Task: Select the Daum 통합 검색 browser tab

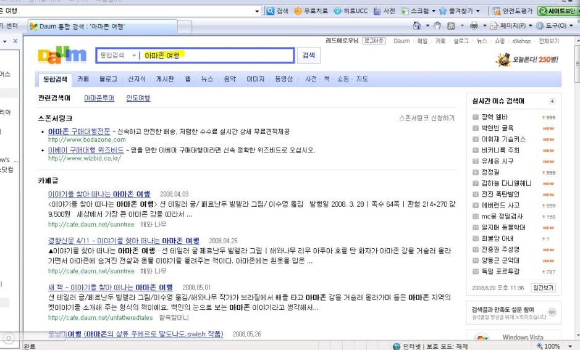Action: (103, 27)
